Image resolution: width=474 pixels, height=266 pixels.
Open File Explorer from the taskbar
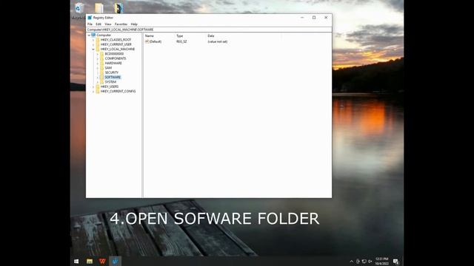tap(90, 261)
